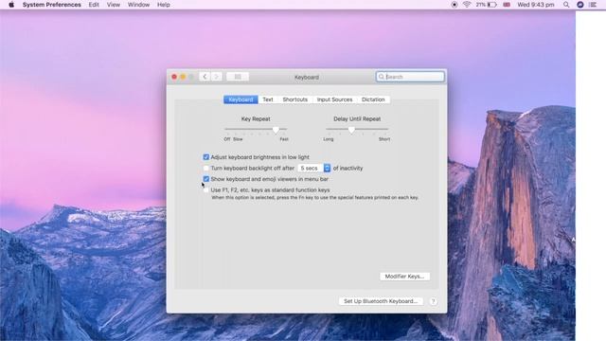Switch to the Text tab

(267, 99)
